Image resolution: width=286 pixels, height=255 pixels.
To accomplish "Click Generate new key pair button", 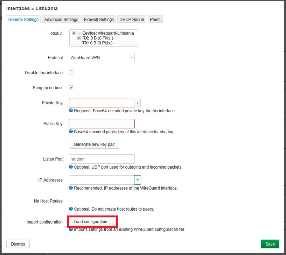I will pyautogui.click(x=94, y=144).
